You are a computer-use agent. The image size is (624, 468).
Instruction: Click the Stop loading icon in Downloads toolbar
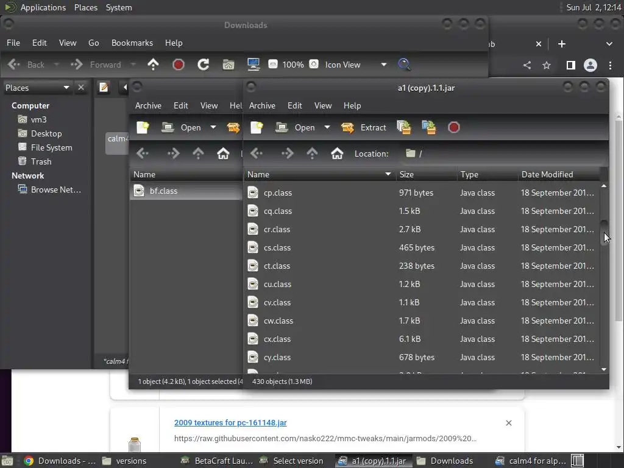pyautogui.click(x=179, y=65)
